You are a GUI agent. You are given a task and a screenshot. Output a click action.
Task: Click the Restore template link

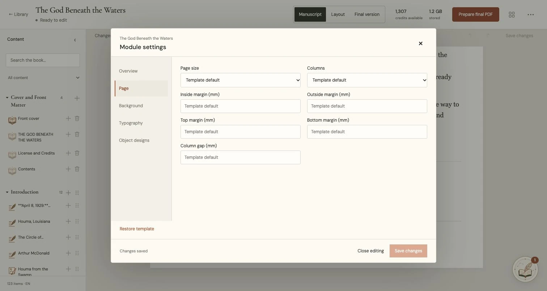click(x=137, y=229)
